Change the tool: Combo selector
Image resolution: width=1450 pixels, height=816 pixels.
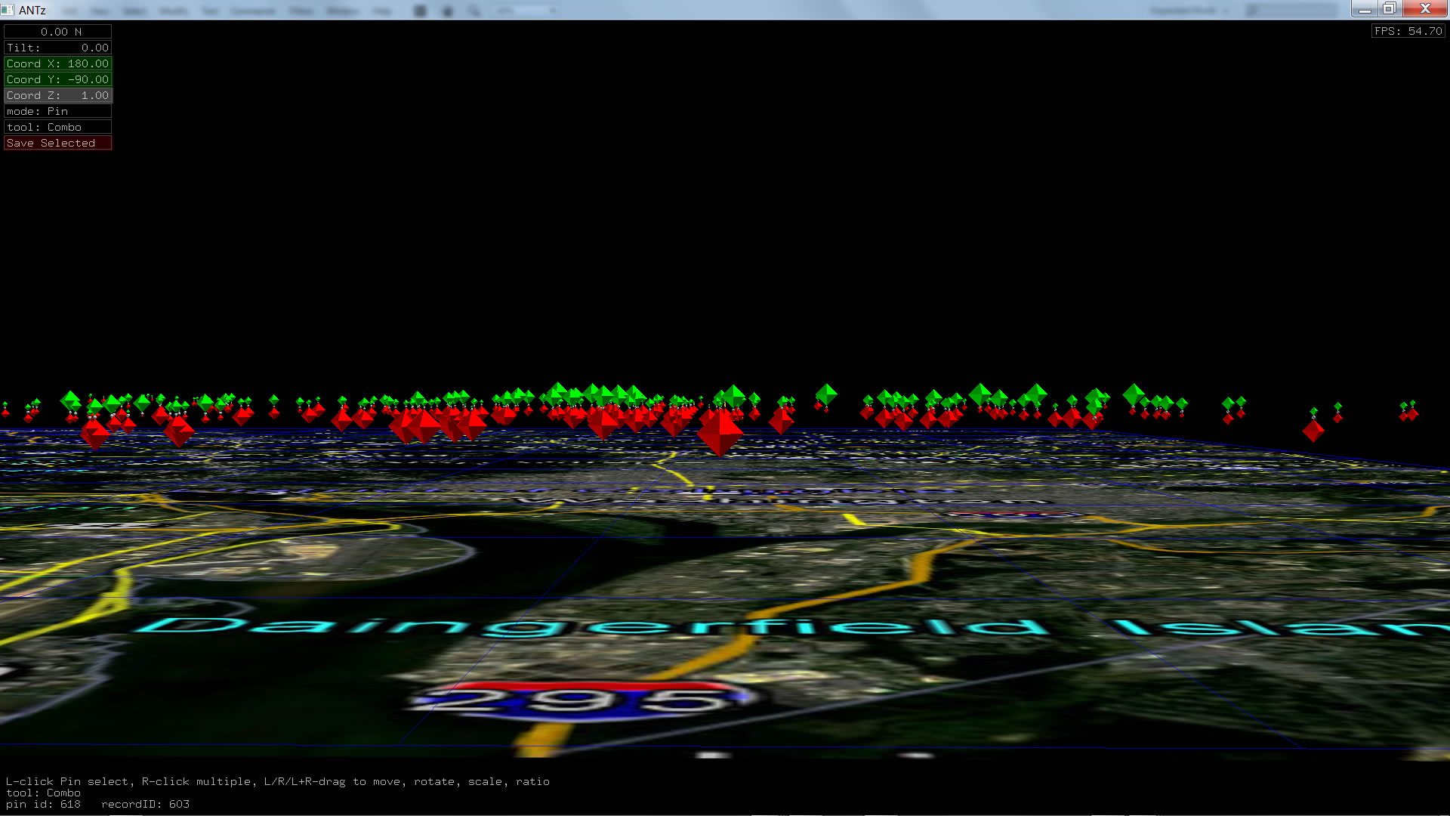[58, 127]
